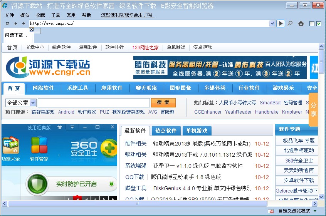The image size is (326, 216).
Task: Click the 文章中心 top navigation link
Action: [35, 47]
